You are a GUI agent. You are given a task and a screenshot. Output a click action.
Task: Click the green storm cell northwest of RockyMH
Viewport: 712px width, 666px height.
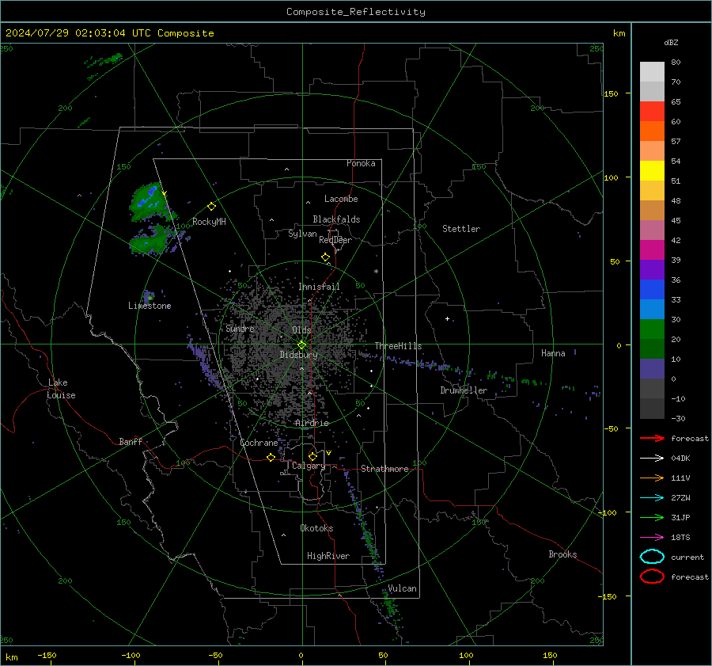pyautogui.click(x=150, y=203)
